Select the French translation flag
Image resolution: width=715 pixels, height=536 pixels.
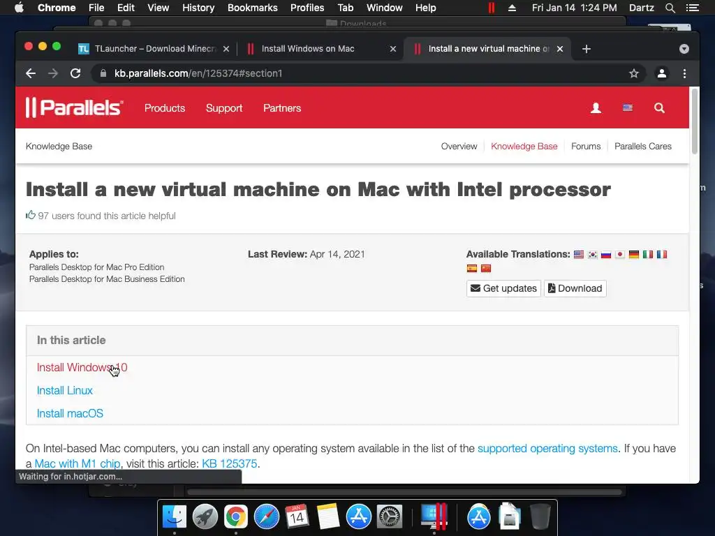(x=662, y=254)
